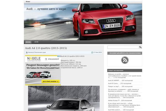Open the Если я буду жить как все post
The height and width of the screenshot is (111, 166).
124,105
